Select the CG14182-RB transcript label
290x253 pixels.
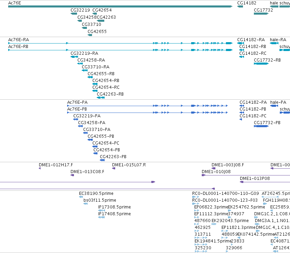tap(253, 47)
